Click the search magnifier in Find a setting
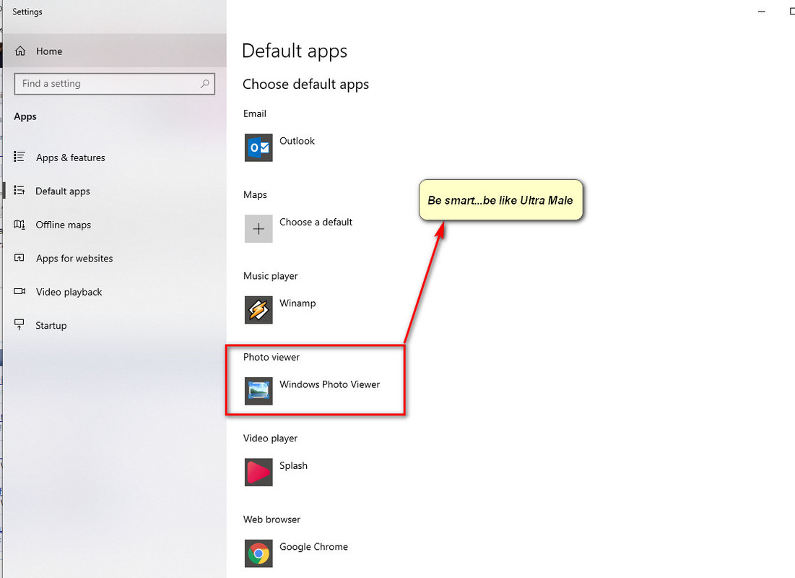The image size is (795, 578). pyautogui.click(x=205, y=83)
